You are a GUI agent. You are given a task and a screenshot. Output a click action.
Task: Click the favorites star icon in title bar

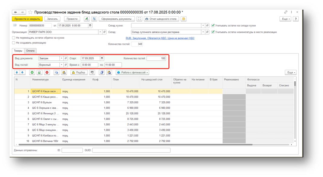(30, 12)
